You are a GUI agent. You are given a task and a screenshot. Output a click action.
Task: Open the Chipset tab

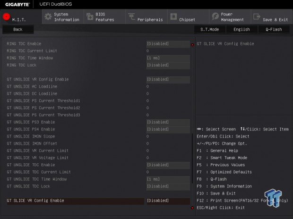tap(188, 17)
